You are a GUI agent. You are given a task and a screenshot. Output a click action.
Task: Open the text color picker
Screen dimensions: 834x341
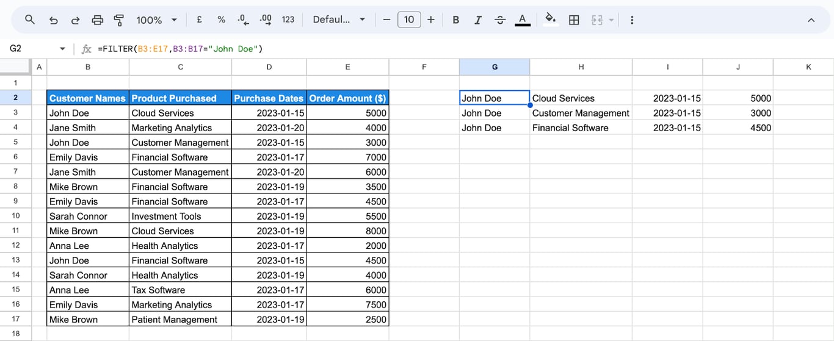coord(522,20)
